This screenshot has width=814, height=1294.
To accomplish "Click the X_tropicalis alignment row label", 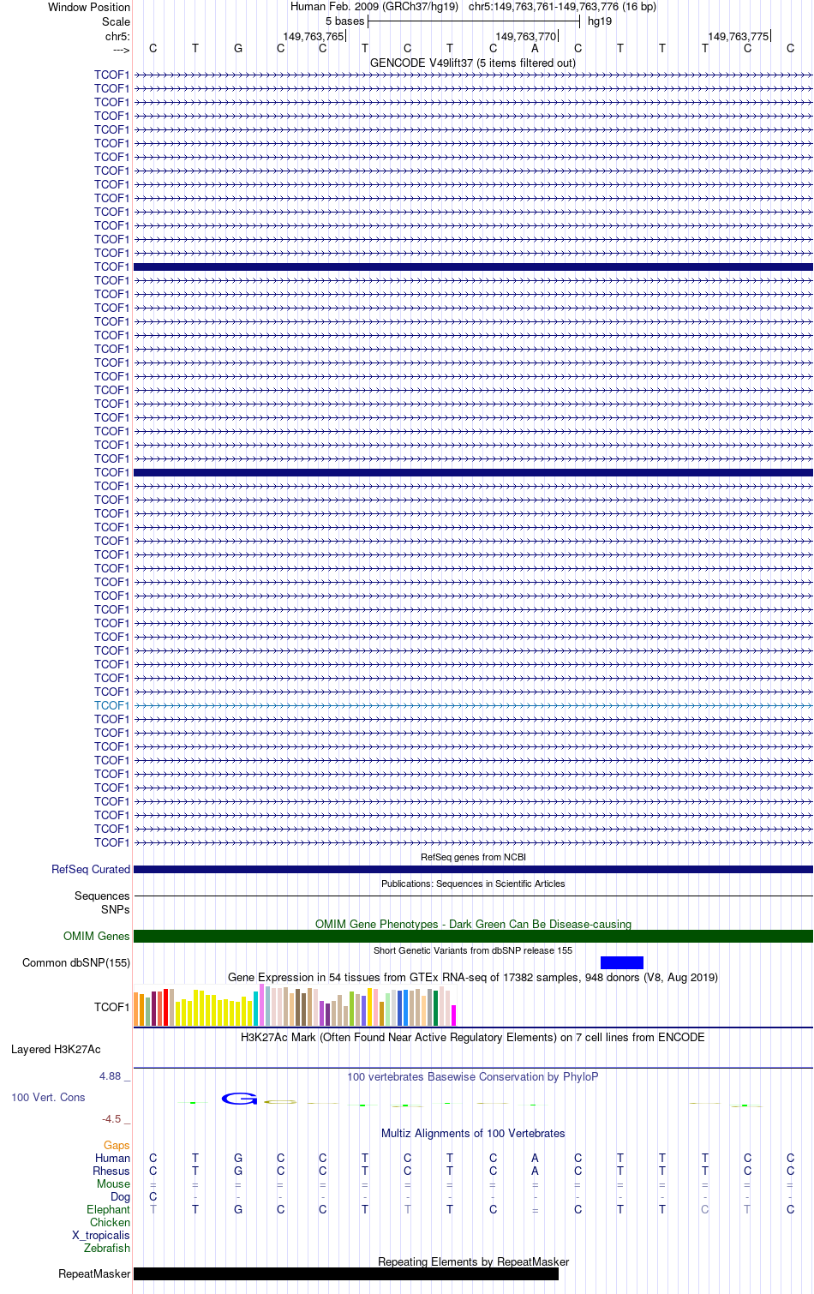I will [101, 1235].
